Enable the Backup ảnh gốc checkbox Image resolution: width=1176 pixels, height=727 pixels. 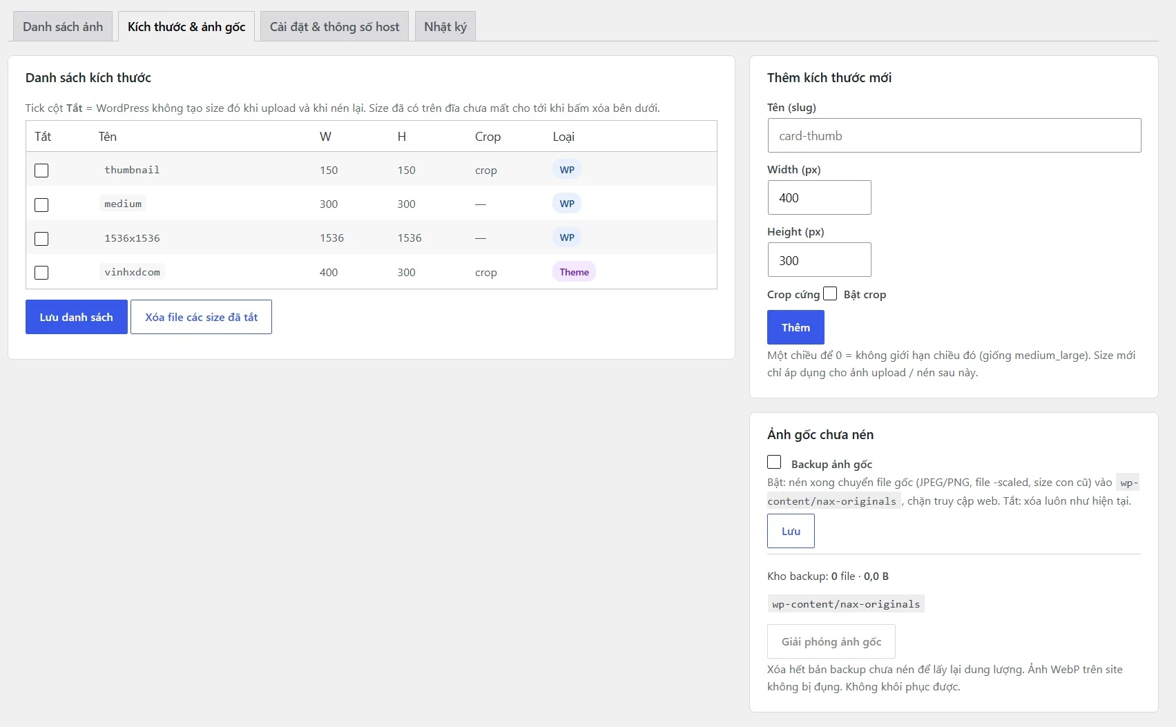(774, 462)
